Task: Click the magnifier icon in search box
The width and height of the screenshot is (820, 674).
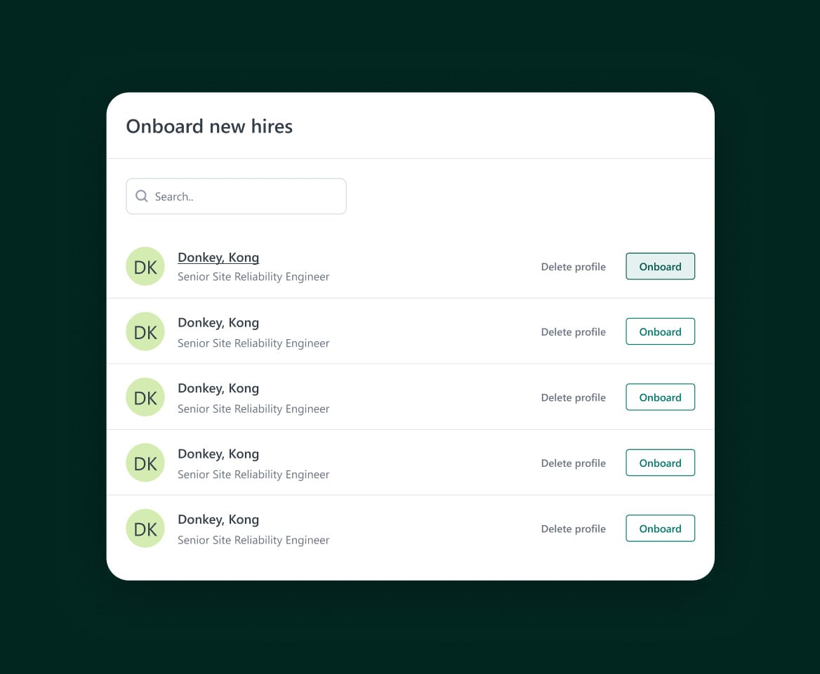Action: tap(141, 196)
